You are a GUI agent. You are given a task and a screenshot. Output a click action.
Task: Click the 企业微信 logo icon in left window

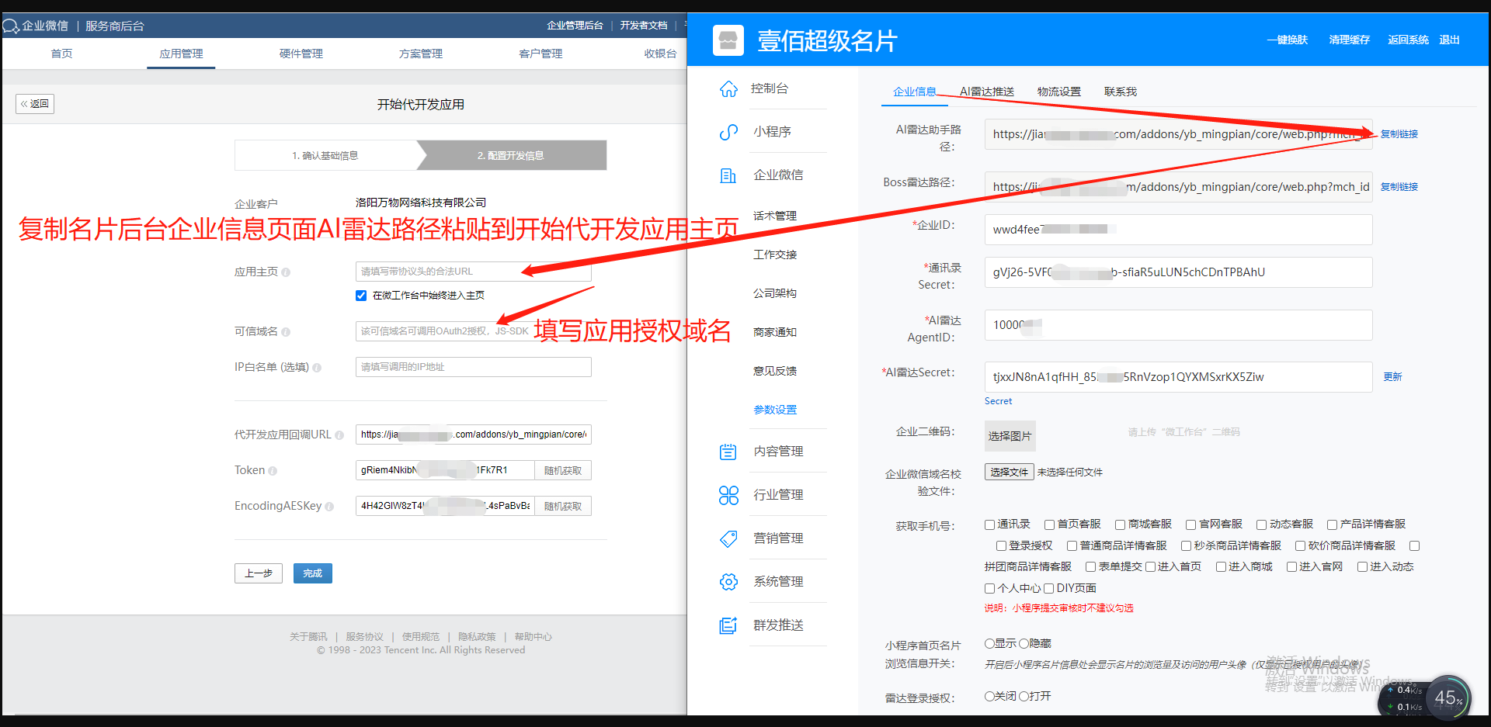point(10,26)
